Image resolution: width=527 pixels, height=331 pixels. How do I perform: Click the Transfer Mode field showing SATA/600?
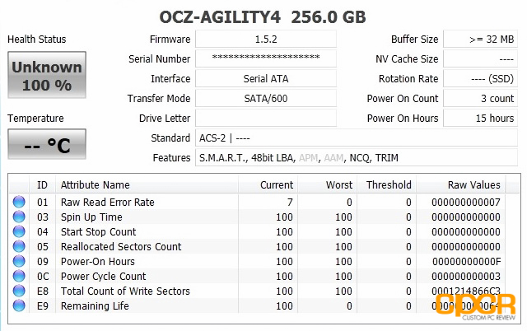coord(266,99)
